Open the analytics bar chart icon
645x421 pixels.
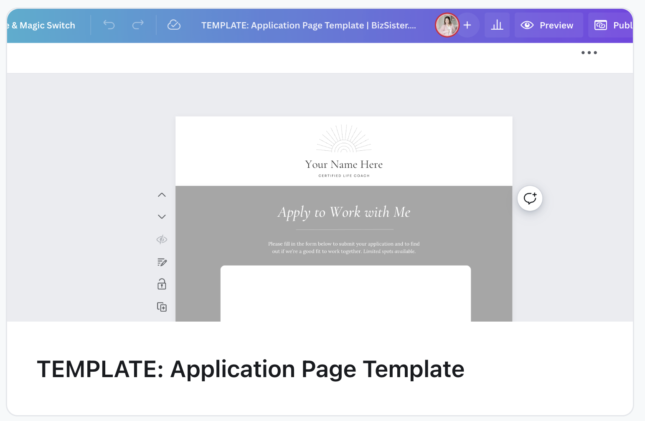497,25
